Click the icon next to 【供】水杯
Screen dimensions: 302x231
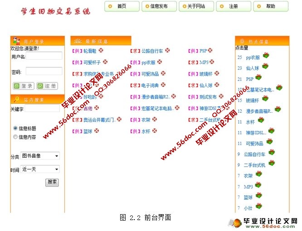coord(155,131)
